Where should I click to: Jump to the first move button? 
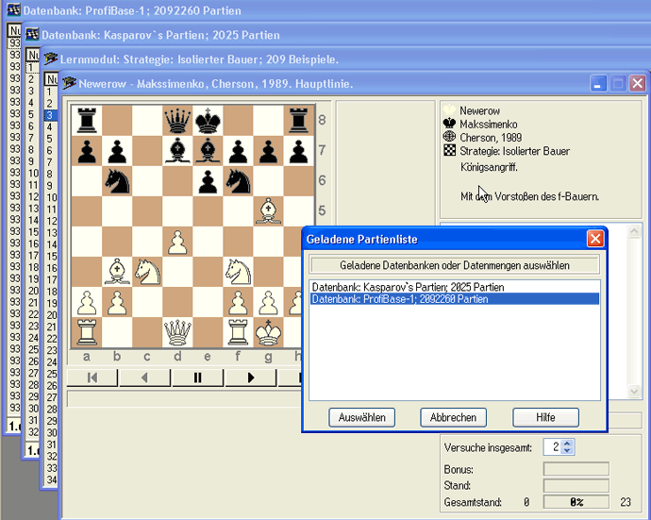[92, 377]
